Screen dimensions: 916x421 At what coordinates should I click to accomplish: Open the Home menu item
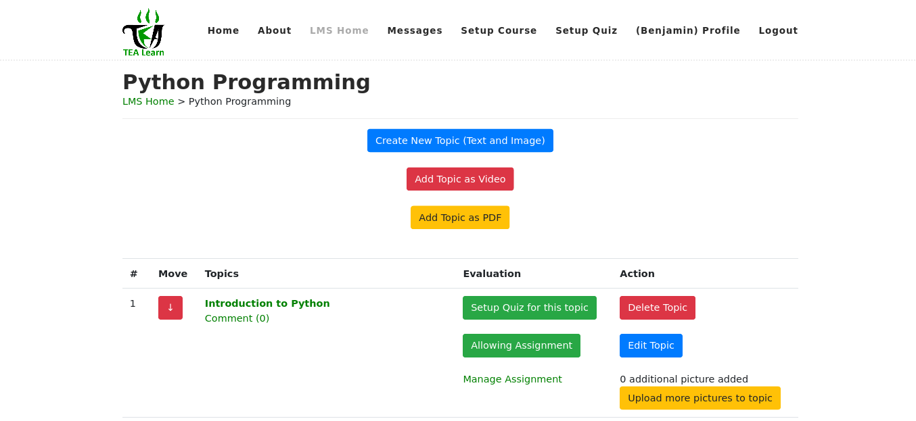click(x=223, y=30)
